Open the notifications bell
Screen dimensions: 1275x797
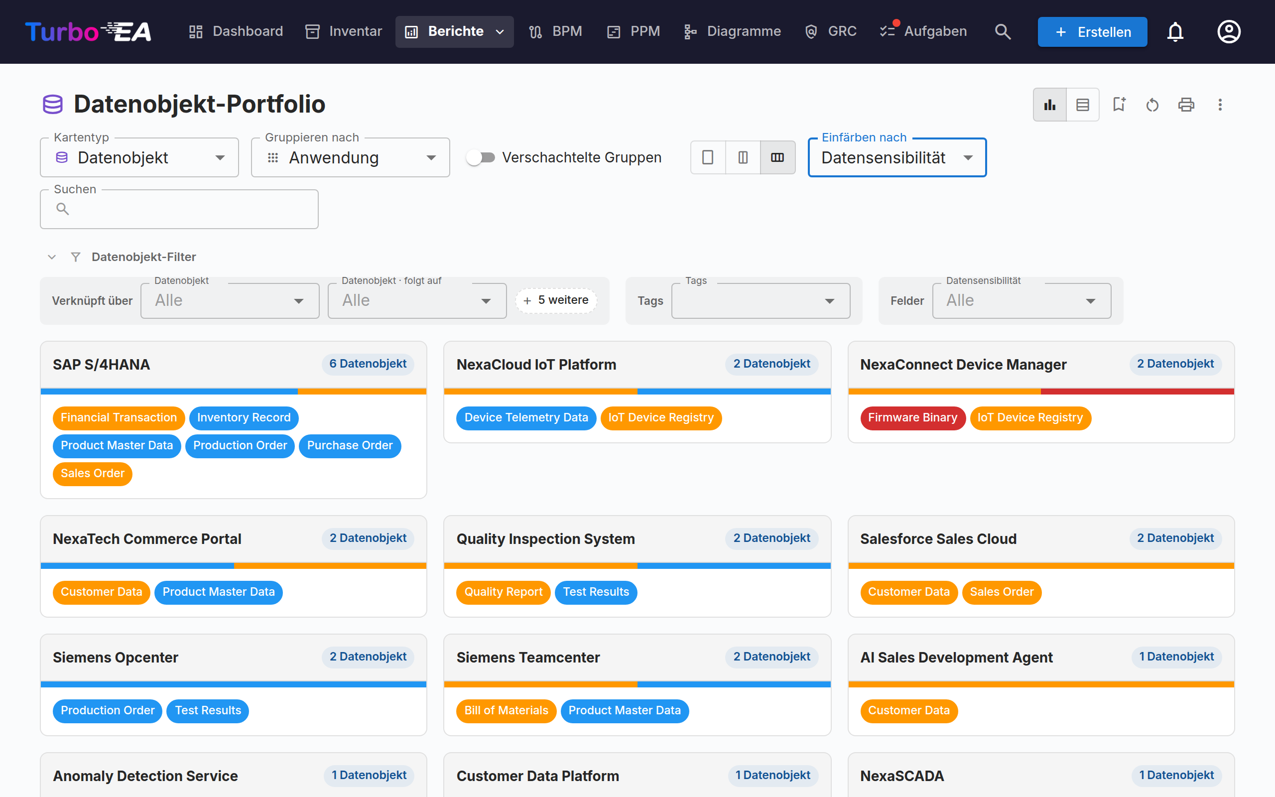pyautogui.click(x=1175, y=31)
